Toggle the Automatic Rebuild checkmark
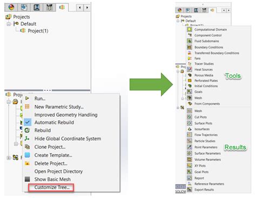 28,122
